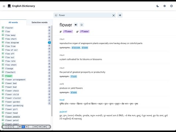Image resolution: width=176 pixels, height=132 pixels.
Task: Jump to letter D in index
Action: point(49,36)
